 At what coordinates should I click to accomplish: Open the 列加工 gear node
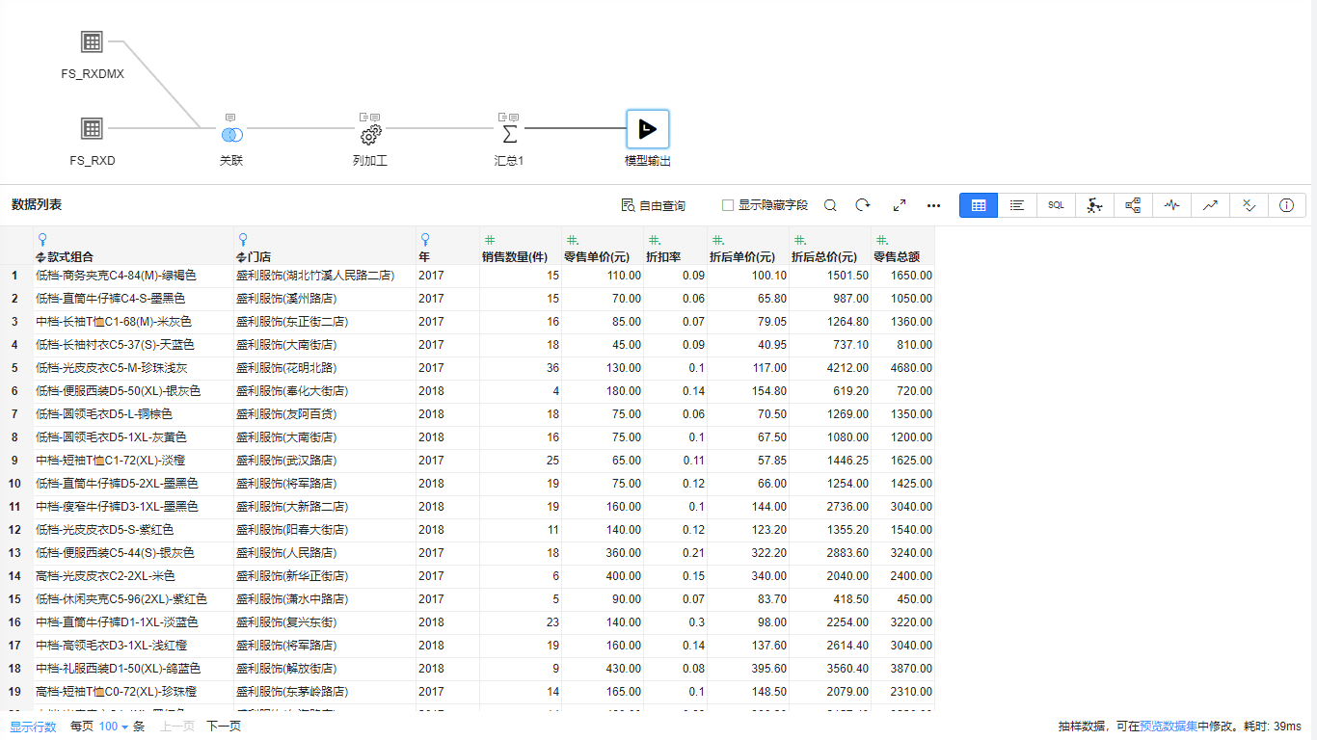(370, 135)
